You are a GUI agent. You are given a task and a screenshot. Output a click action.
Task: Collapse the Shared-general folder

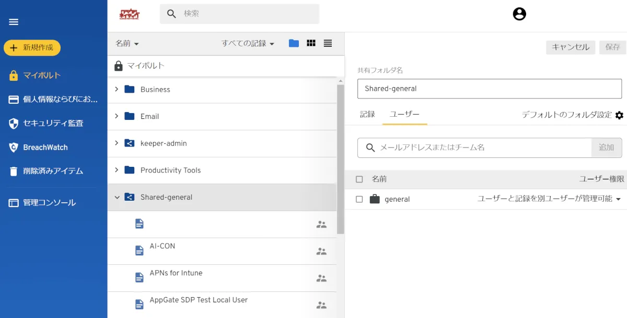[117, 198]
